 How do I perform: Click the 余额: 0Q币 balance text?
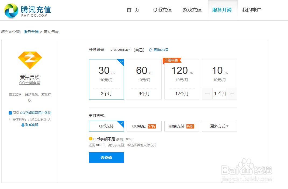pyautogui.click(x=125, y=139)
